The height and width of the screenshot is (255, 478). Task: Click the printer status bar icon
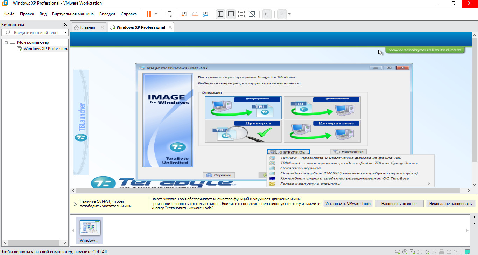coord(420,252)
